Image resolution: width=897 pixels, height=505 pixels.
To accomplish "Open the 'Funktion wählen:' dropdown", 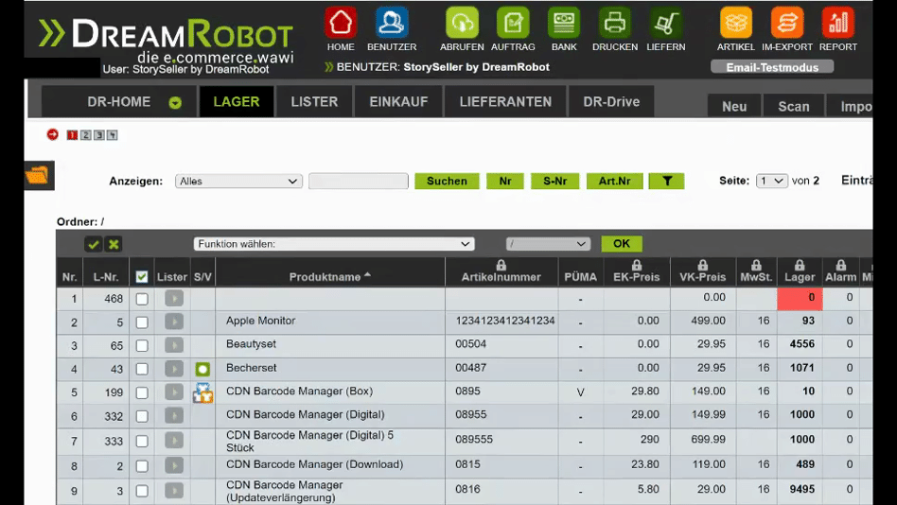I will (x=334, y=244).
